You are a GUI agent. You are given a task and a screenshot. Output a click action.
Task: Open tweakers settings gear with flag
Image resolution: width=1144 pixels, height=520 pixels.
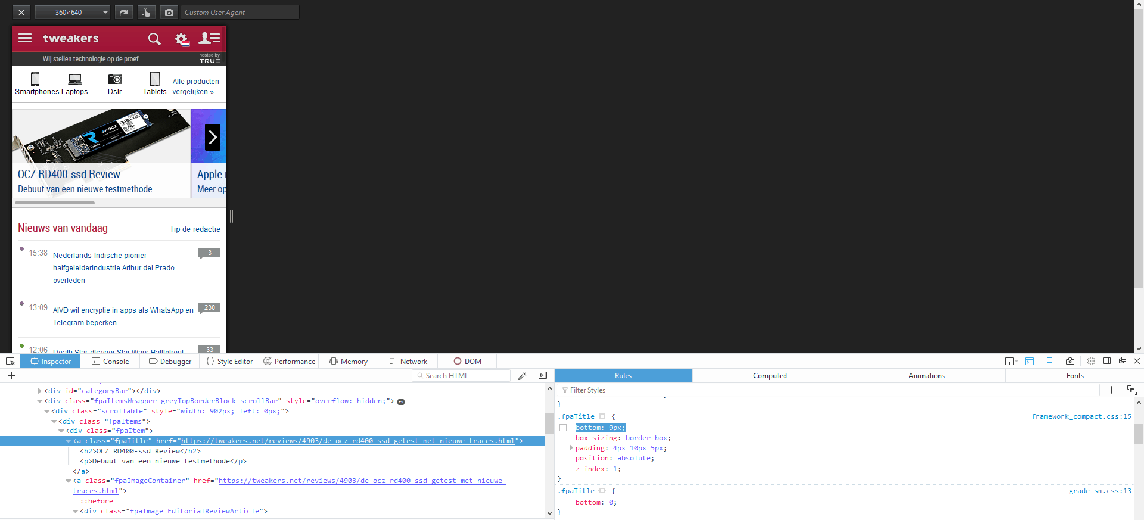pos(182,39)
